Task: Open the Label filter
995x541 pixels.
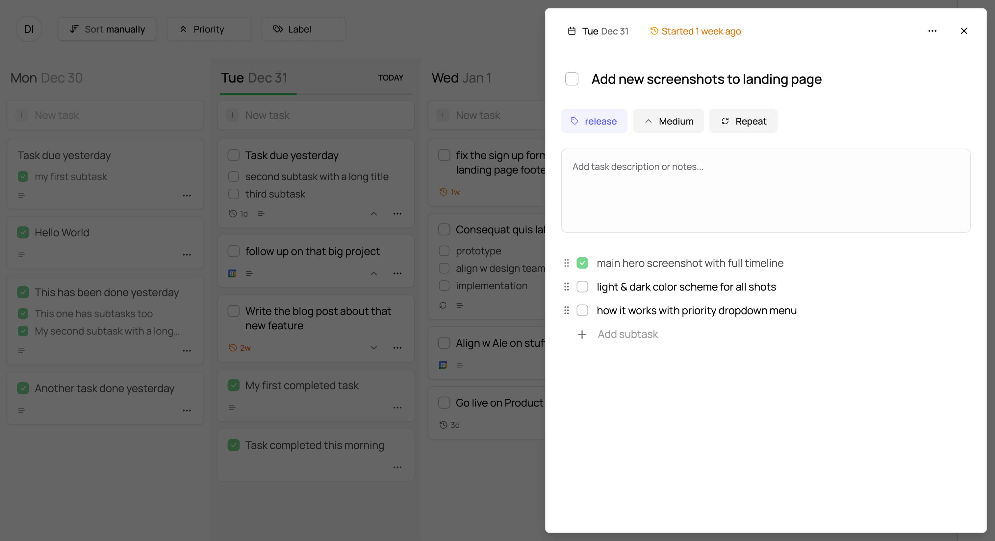Action: tap(303, 29)
